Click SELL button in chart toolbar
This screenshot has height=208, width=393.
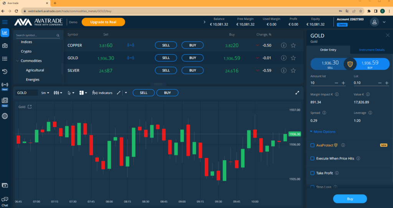point(144,93)
